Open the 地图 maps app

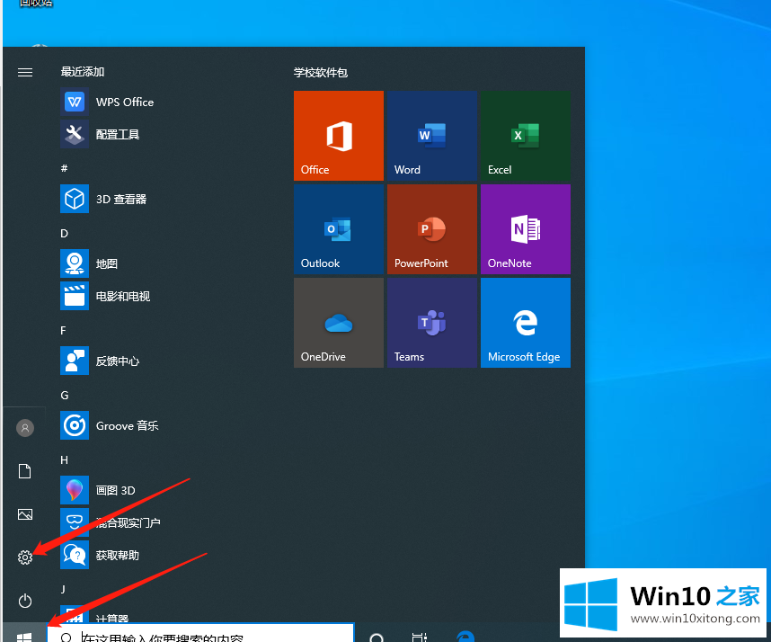[x=89, y=263]
